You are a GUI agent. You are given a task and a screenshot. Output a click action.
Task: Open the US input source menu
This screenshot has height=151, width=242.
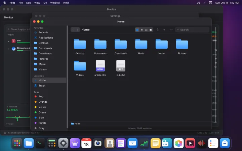[x=199, y=3]
